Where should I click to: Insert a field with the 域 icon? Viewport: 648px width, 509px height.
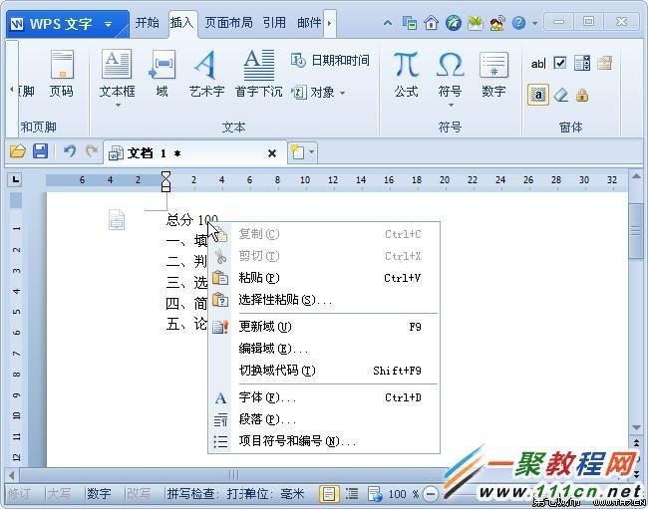(x=162, y=74)
